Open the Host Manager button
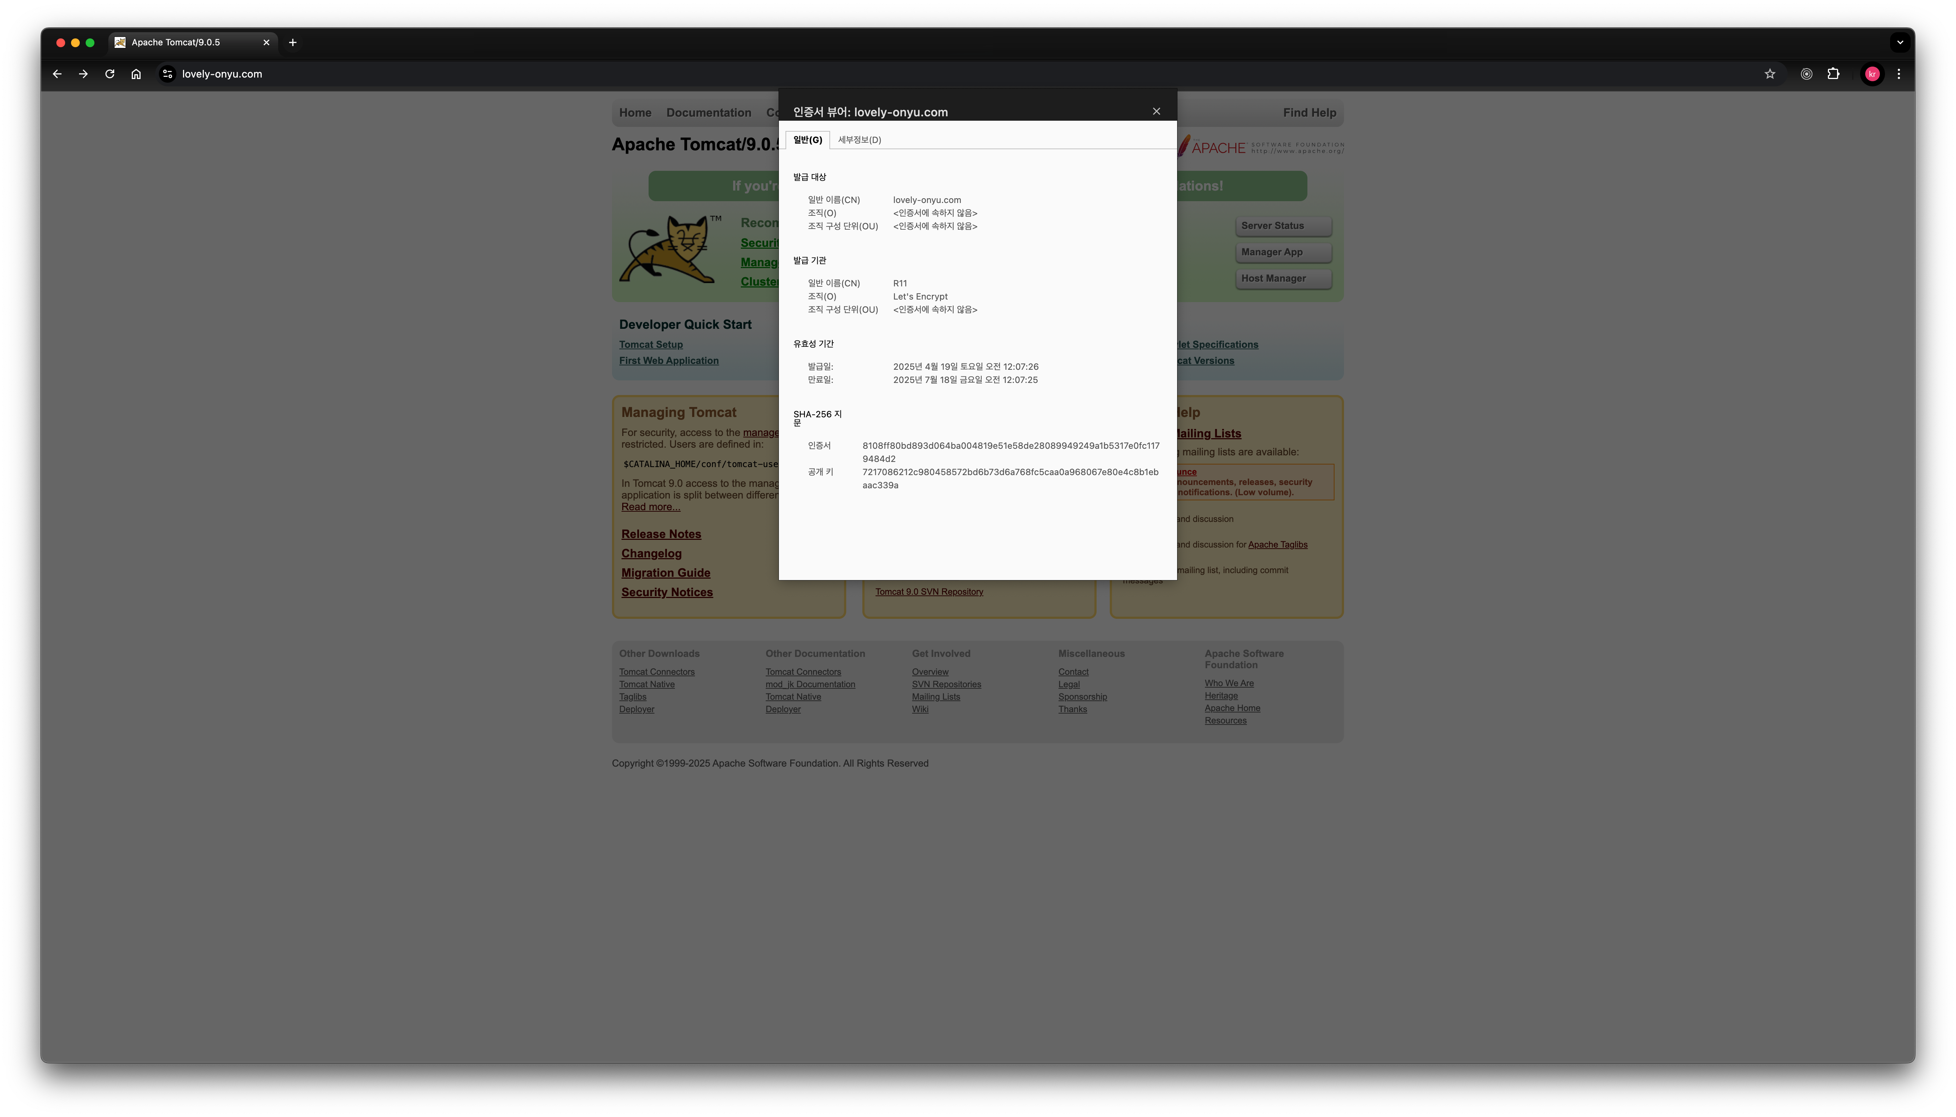Image resolution: width=1956 pixels, height=1117 pixels. [1284, 278]
